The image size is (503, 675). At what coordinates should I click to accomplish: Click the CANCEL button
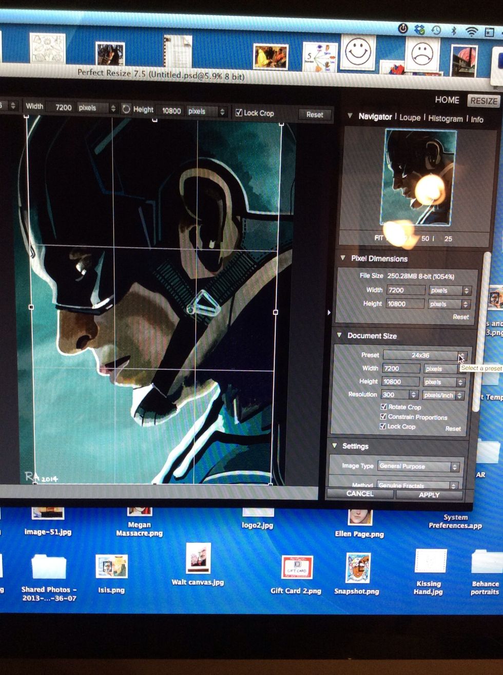[360, 494]
